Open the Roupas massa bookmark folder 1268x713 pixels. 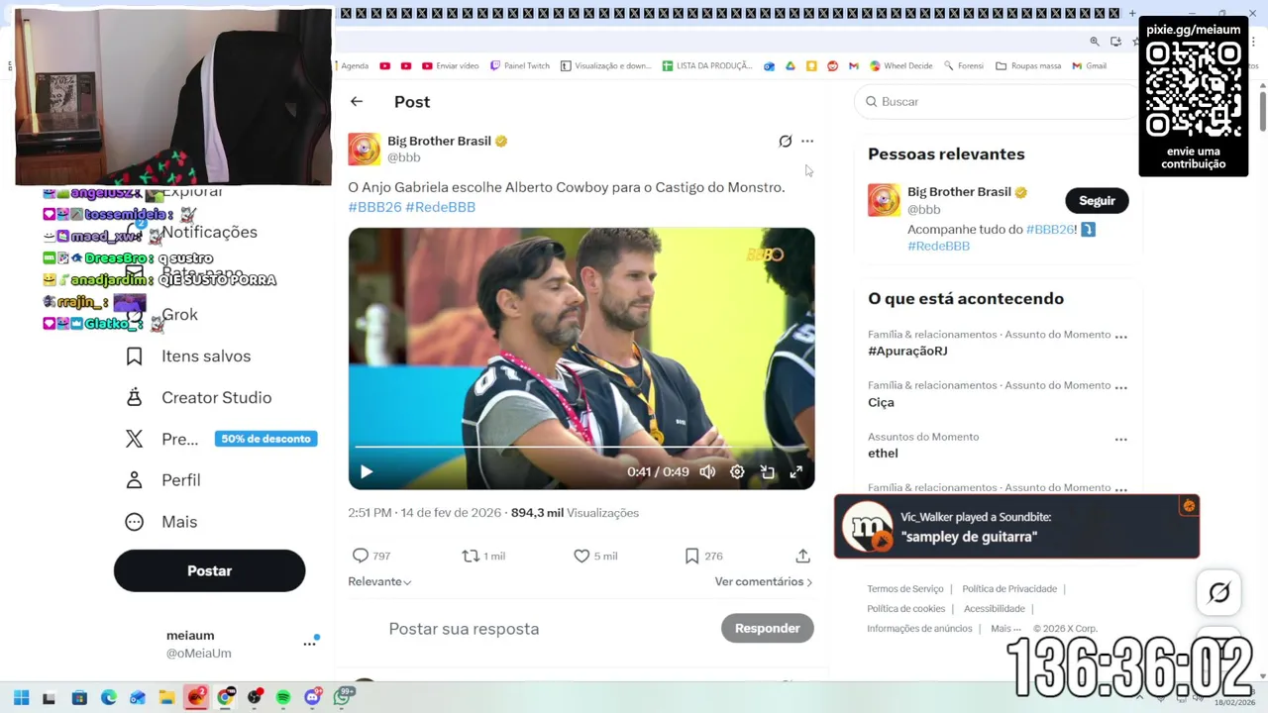pyautogui.click(x=1028, y=65)
